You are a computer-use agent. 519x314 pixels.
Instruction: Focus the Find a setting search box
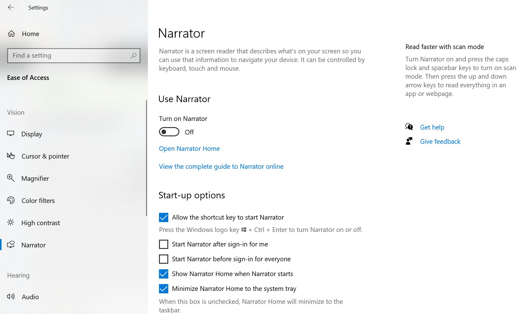tap(74, 56)
